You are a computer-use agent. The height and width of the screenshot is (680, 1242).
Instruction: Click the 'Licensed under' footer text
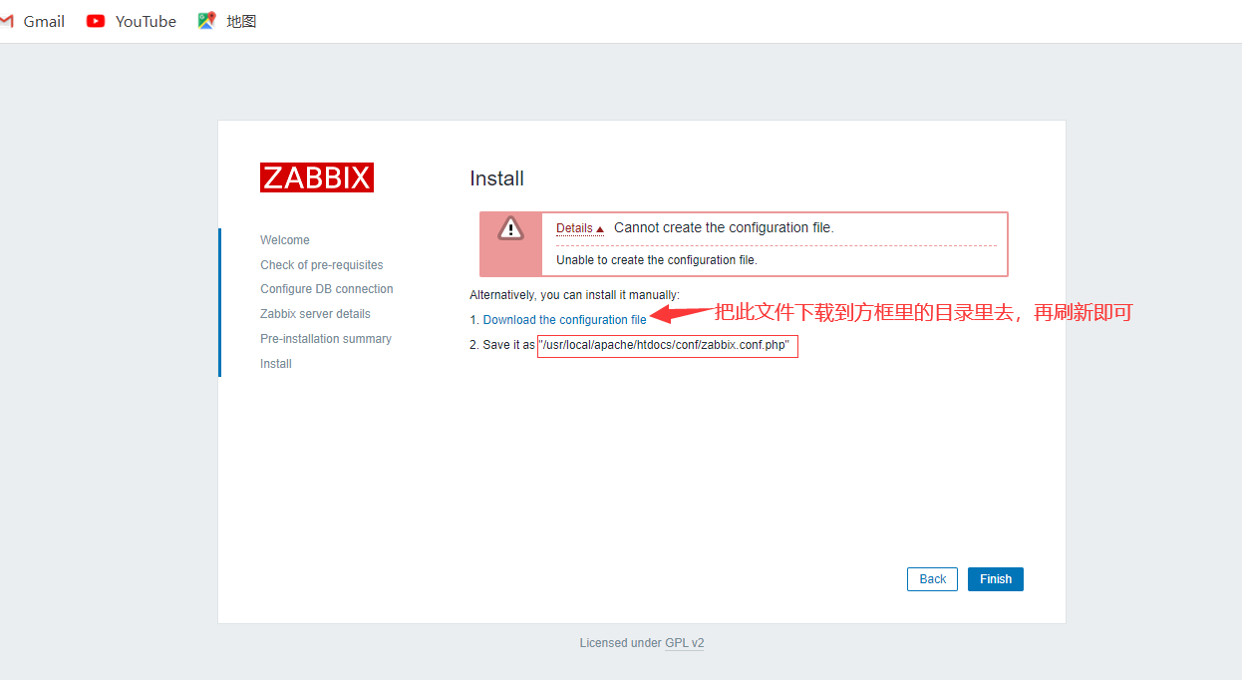tap(620, 643)
